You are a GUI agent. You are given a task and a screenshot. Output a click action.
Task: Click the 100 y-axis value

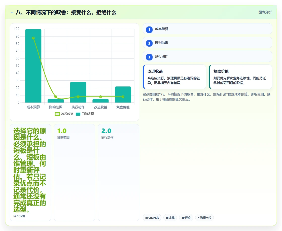(x=17, y=29)
